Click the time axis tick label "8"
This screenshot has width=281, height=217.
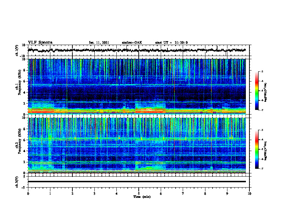(205, 194)
